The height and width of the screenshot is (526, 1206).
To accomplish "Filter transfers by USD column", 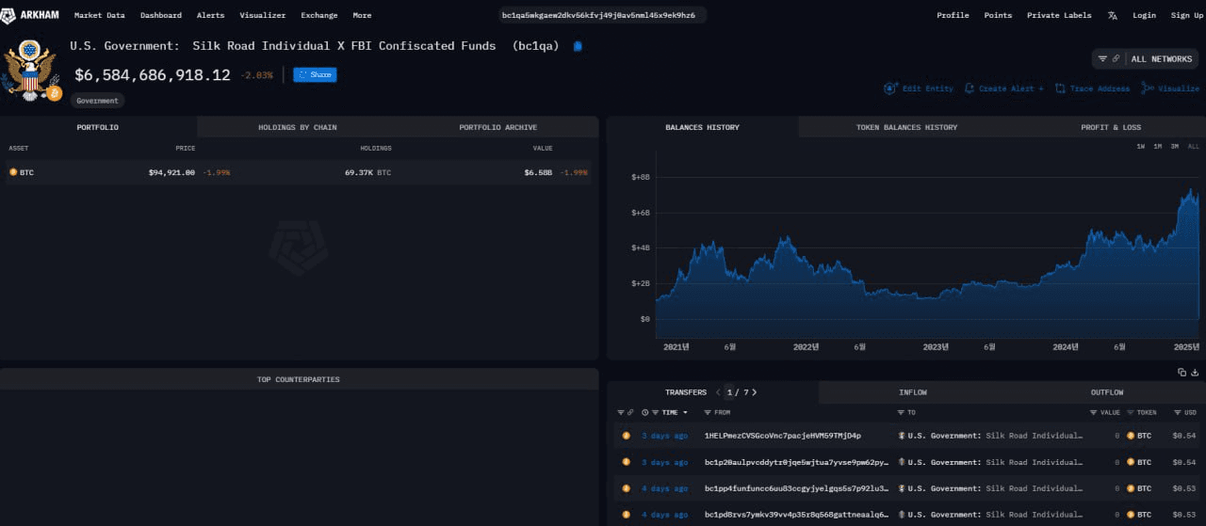I will (x=1178, y=412).
